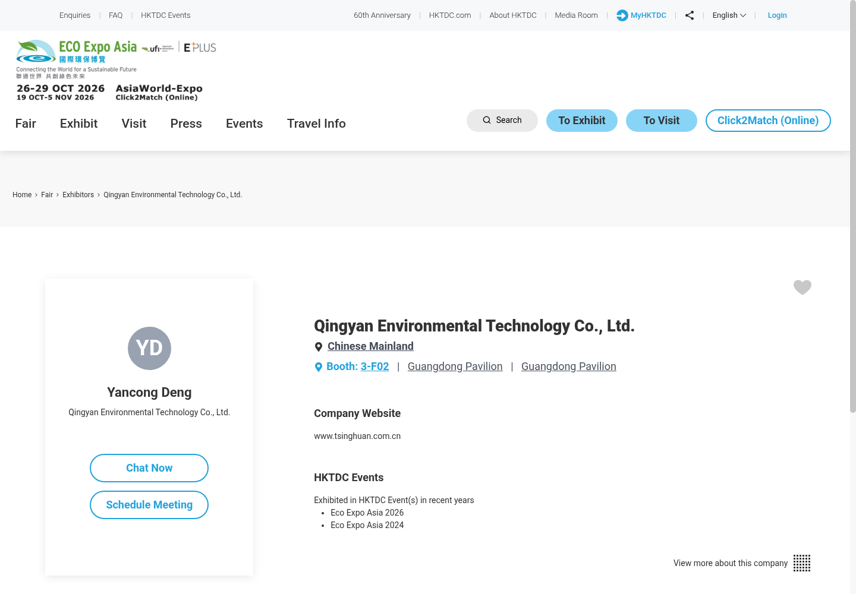Image resolution: width=856 pixels, height=594 pixels.
Task: Open the FAQ link
Action: click(116, 15)
